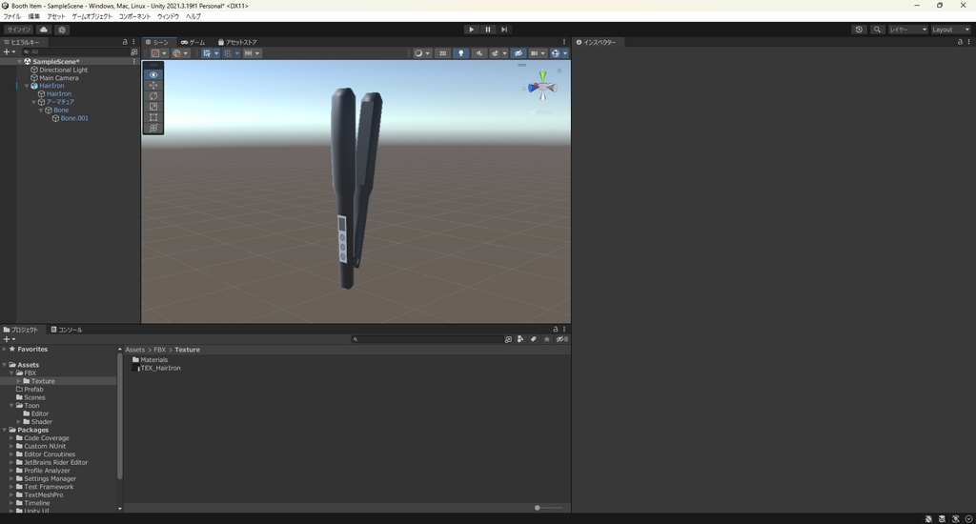Open the scene camera settings dropdown
Viewport: 976px width, 524px height.
point(538,53)
